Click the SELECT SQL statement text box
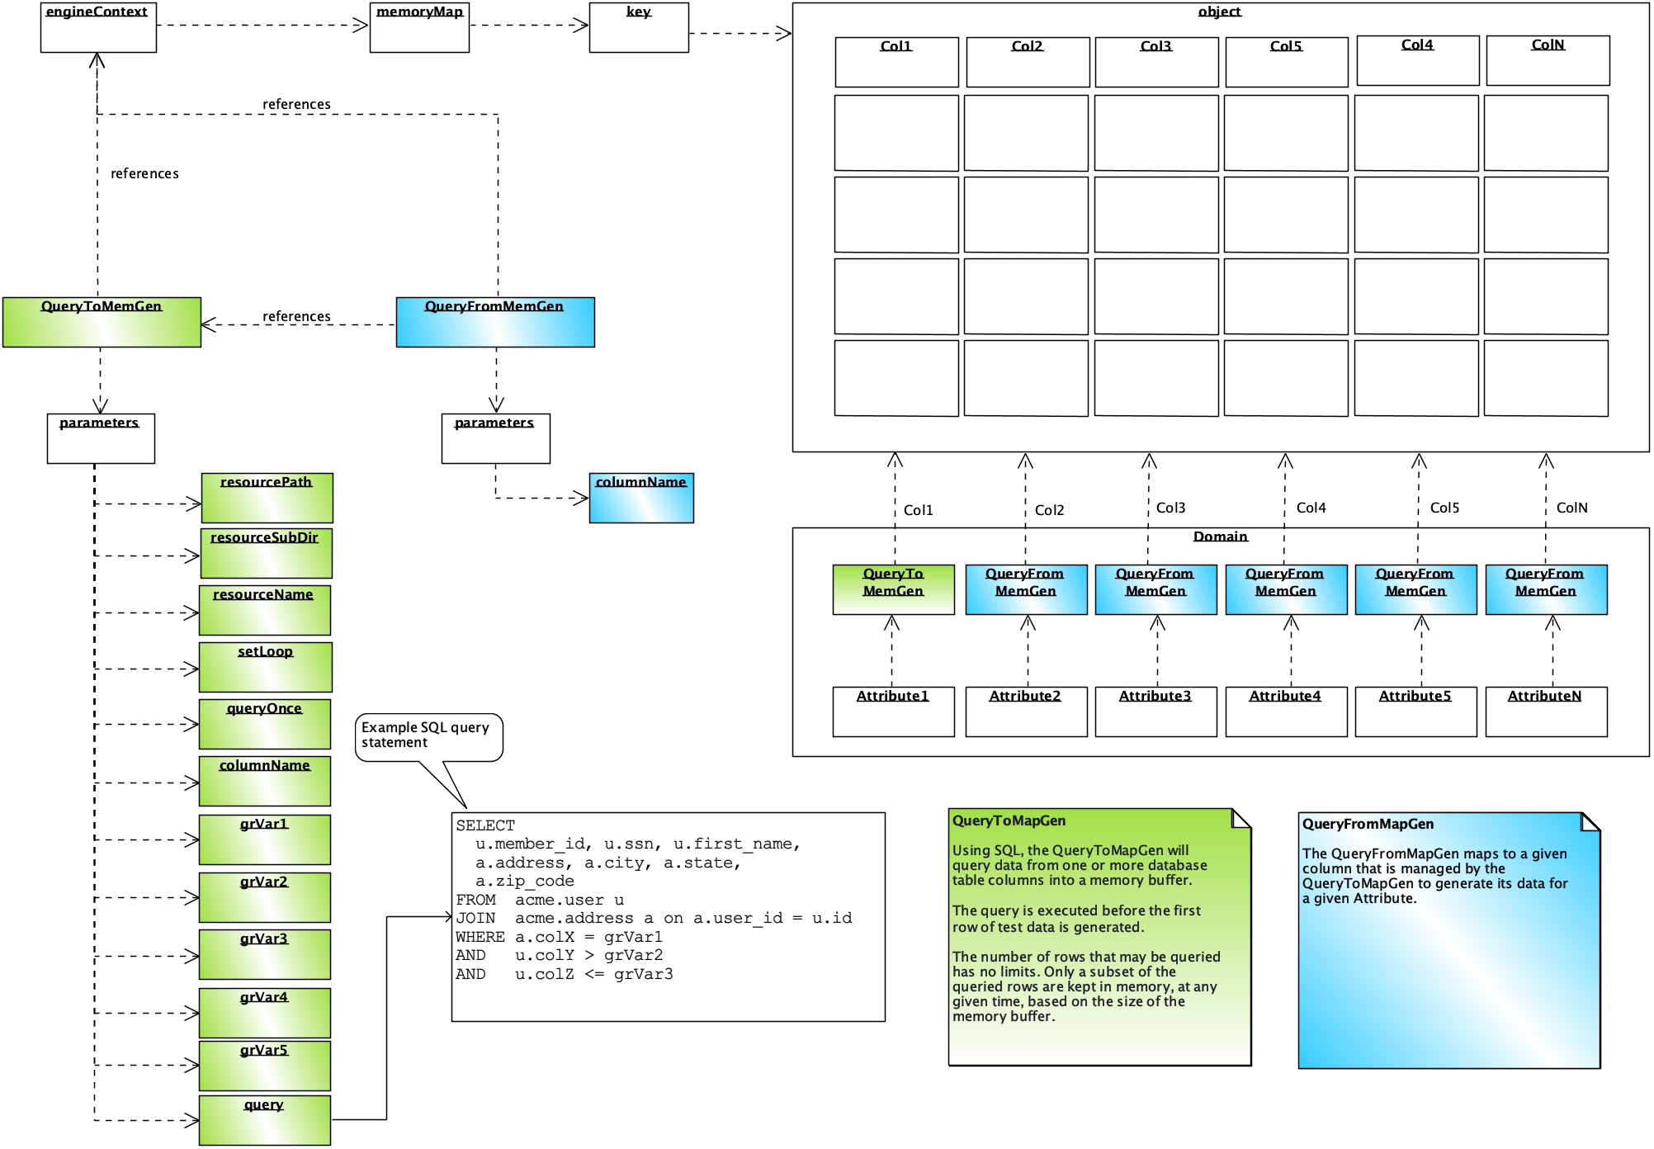Viewport: 1654px width, 1149px height. (x=668, y=917)
